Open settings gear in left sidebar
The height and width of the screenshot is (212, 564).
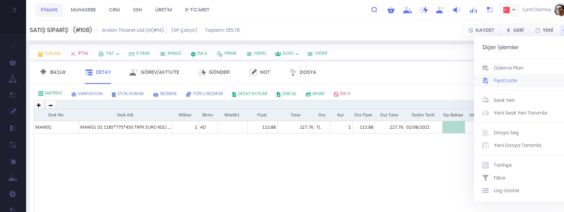(x=13, y=194)
